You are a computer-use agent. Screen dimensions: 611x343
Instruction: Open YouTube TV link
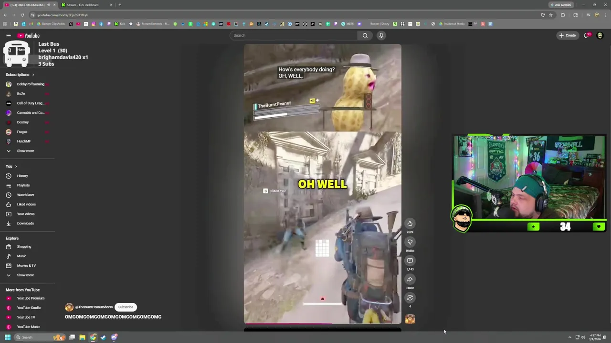(x=26, y=317)
